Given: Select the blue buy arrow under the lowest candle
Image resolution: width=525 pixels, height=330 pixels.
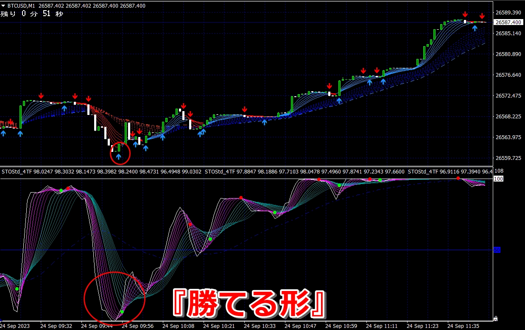Looking at the screenshot, I should click(118, 157).
